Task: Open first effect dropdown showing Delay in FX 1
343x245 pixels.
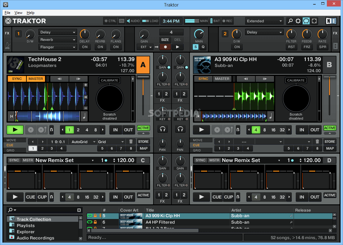Action: click(x=58, y=32)
